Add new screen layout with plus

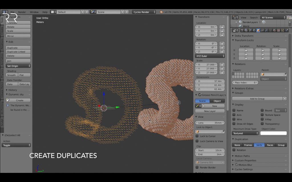coord(83,12)
